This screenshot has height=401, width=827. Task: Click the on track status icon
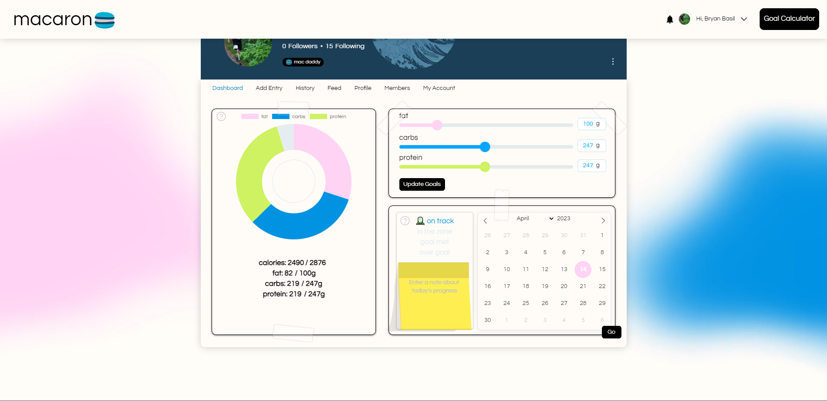coord(420,221)
